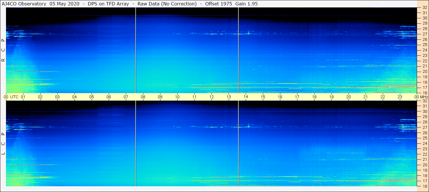Click the "Offset 1975" value

coord(218,4)
